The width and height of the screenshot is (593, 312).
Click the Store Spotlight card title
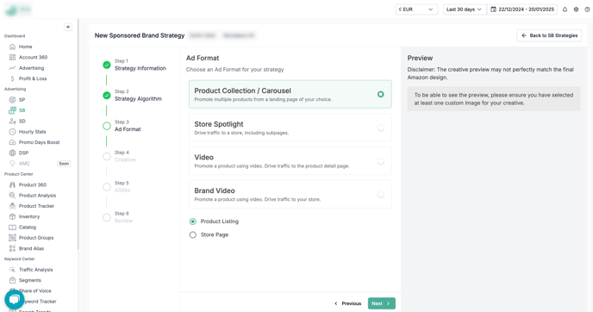coord(219,124)
